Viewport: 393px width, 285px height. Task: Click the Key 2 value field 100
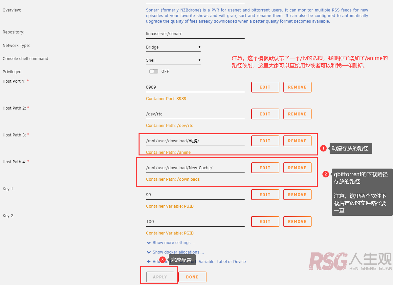(195, 222)
